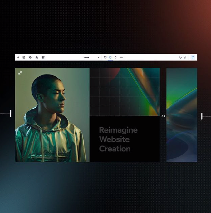The height and width of the screenshot is (213, 211).
Task: Open the Layers panel icon
Action: [x=30, y=57]
